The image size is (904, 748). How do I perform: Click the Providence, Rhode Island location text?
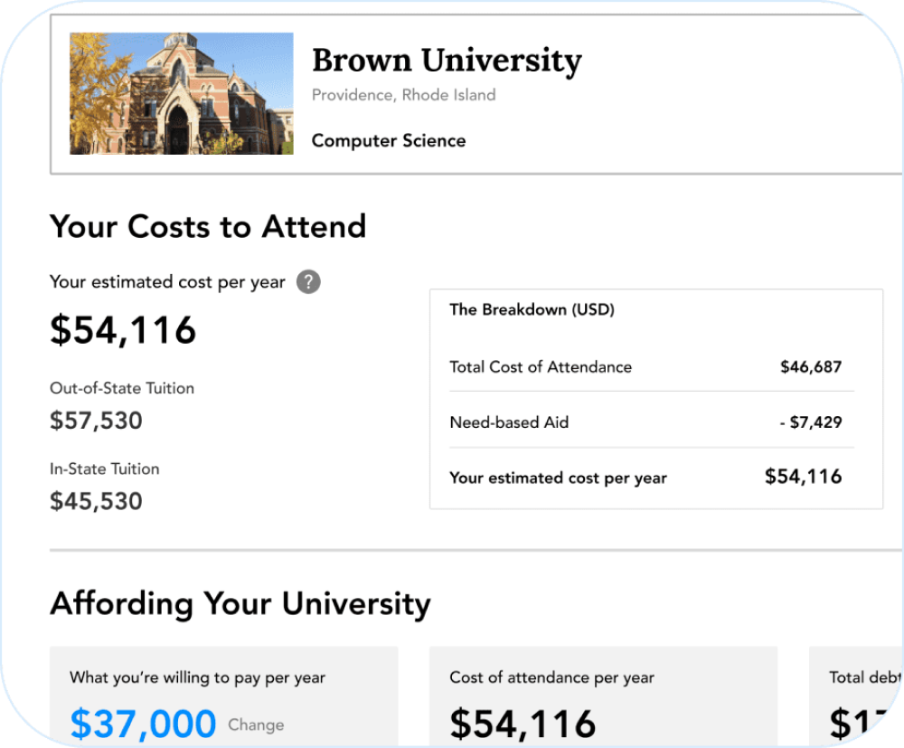[403, 95]
